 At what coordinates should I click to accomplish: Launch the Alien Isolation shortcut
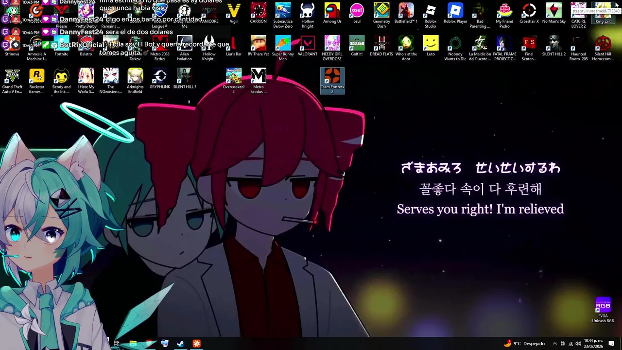(x=185, y=48)
